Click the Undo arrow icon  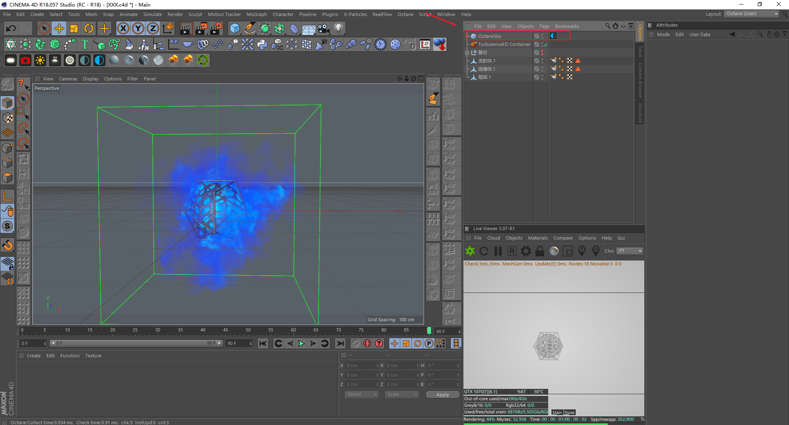pos(11,28)
